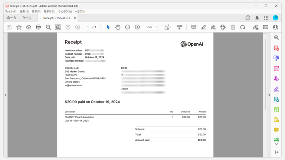Click the zoom in plus button
The height and width of the screenshot is (160, 285).
coord(137,27)
